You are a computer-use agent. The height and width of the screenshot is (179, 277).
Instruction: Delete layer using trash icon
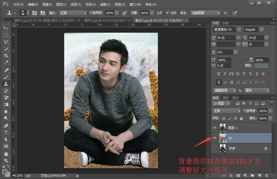(266, 175)
